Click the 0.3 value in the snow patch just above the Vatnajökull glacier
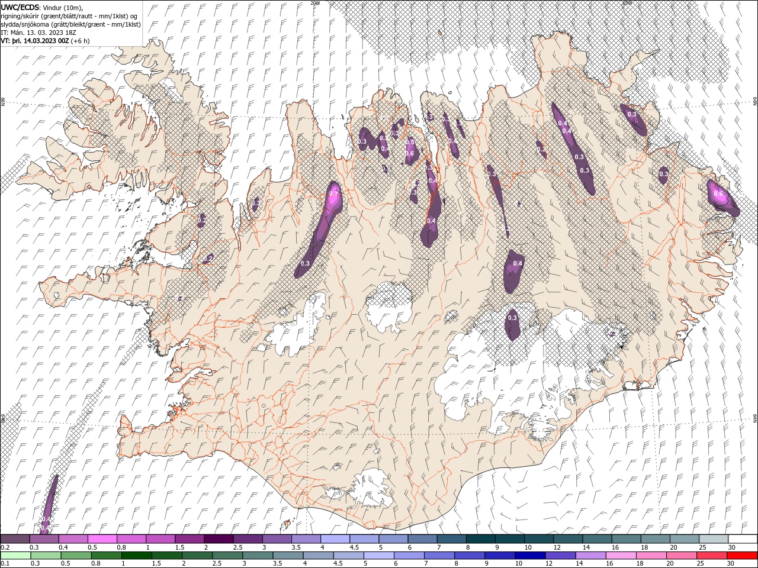This screenshot has height=568, width=758. pyautogui.click(x=513, y=318)
